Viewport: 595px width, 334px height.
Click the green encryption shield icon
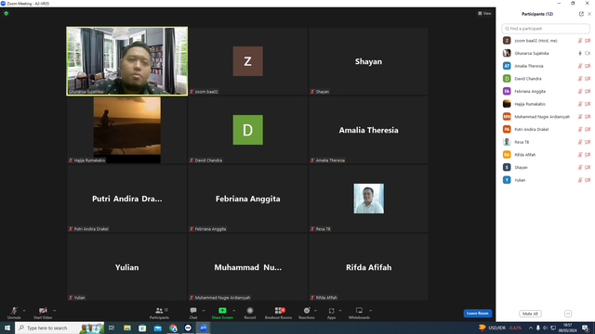(x=7, y=13)
